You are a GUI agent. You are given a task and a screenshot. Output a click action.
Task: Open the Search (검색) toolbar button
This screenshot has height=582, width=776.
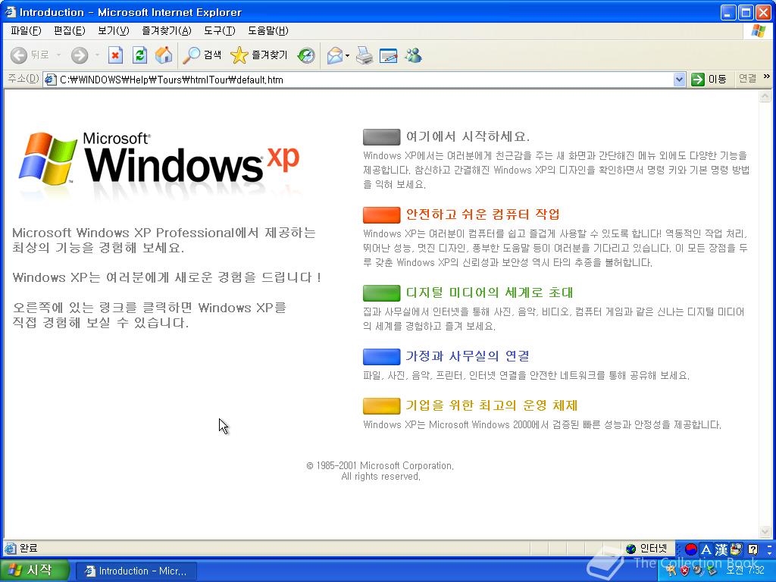[202, 55]
